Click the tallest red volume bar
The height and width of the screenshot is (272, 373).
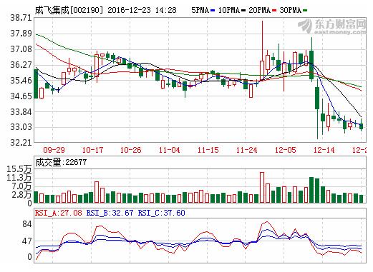tap(262, 188)
